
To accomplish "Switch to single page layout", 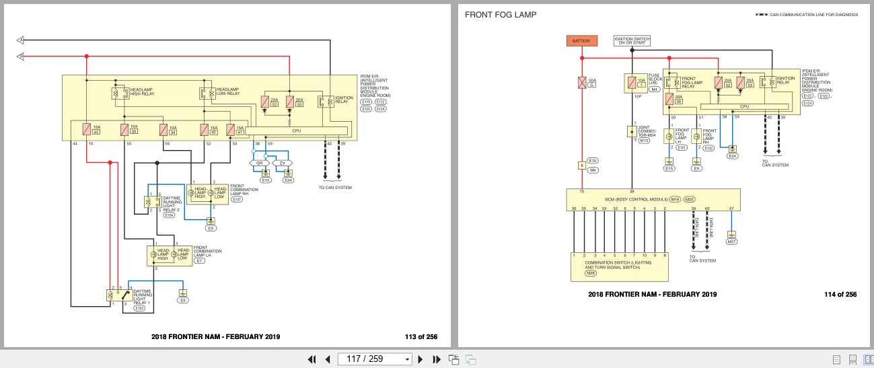I will click(x=837, y=359).
